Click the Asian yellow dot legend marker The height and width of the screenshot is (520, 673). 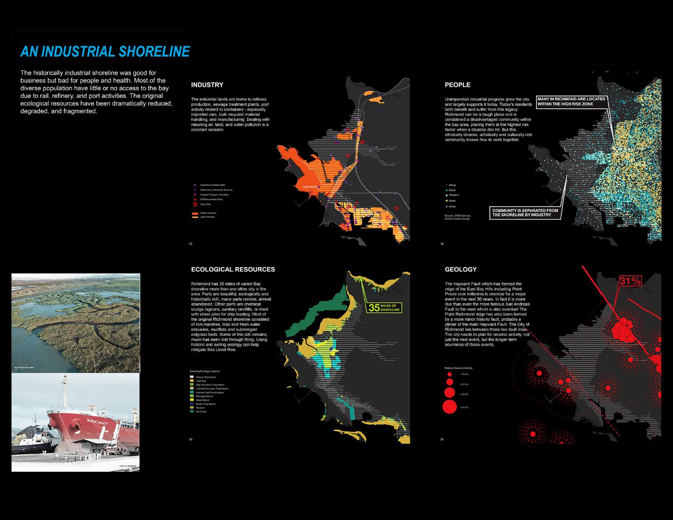(x=446, y=201)
